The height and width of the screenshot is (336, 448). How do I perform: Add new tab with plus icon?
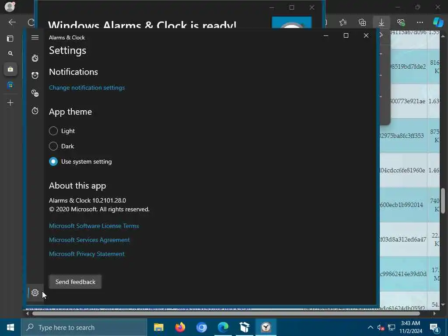coord(10,102)
